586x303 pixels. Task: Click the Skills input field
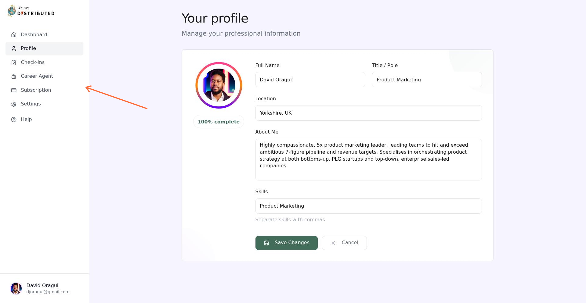click(x=368, y=206)
